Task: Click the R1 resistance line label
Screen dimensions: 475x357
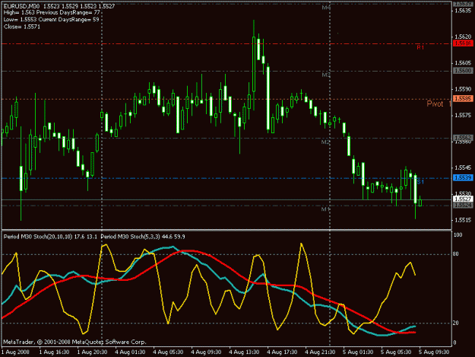Action: tap(420, 48)
